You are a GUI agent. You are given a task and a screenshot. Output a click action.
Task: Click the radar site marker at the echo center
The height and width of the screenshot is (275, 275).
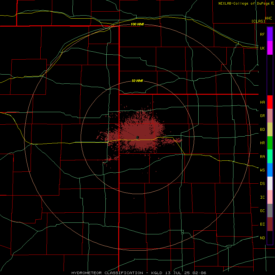coord(138,137)
